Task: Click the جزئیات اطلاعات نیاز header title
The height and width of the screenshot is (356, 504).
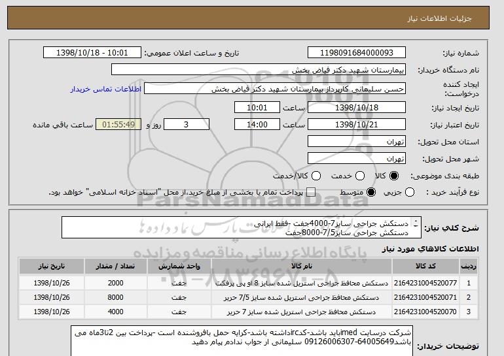Action: pyautogui.click(x=439, y=18)
